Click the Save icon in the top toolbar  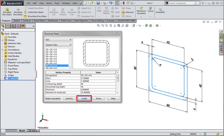(98, 3)
